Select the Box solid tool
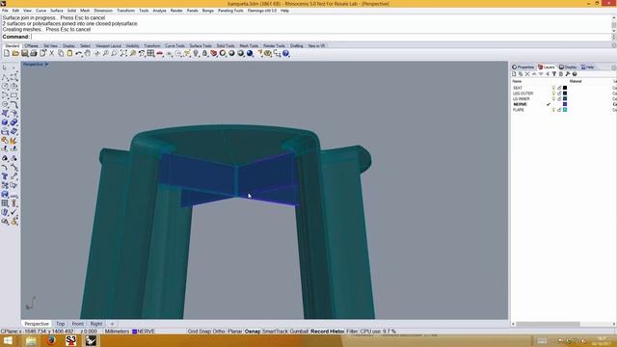This screenshot has width=617, height=347. point(5,122)
